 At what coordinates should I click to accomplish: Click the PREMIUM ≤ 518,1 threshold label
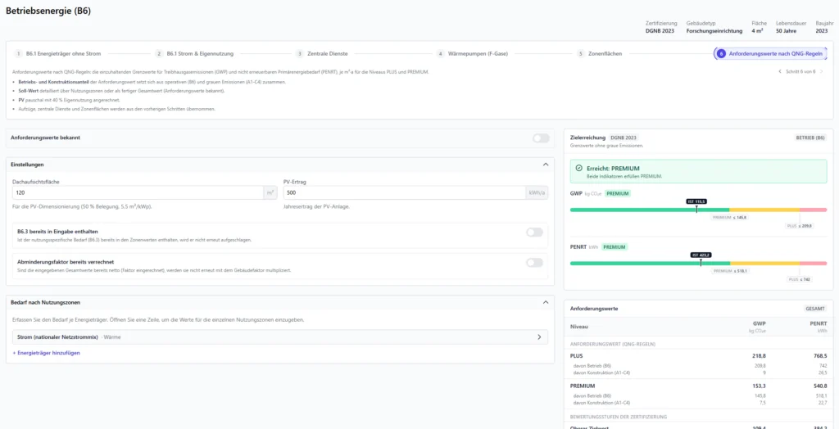[730, 271]
